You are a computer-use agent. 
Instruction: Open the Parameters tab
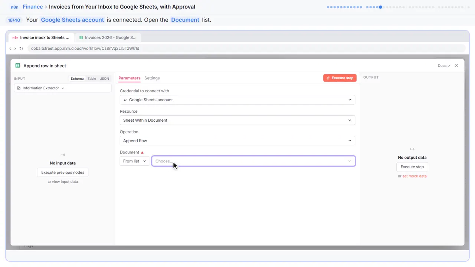[130, 78]
